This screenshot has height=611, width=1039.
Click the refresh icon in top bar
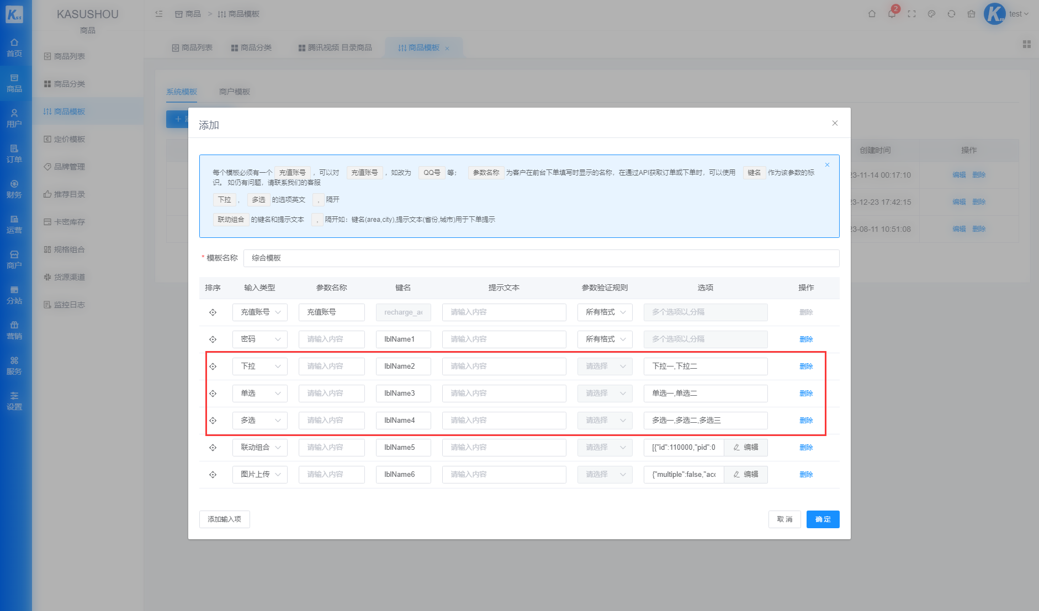951,14
